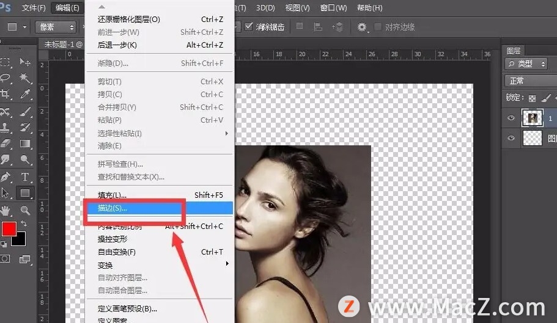This screenshot has width=557, height=323.
Task: Select the Brush tool
Action: click(25, 112)
